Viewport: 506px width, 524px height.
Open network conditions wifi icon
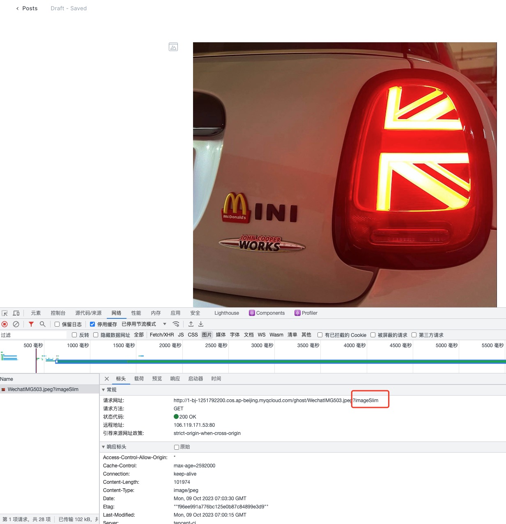pyautogui.click(x=176, y=324)
